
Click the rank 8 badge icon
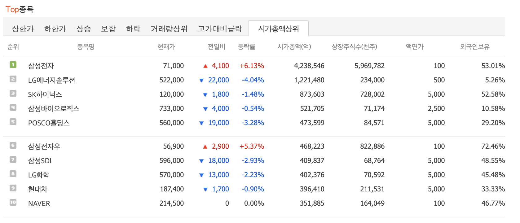13,174
